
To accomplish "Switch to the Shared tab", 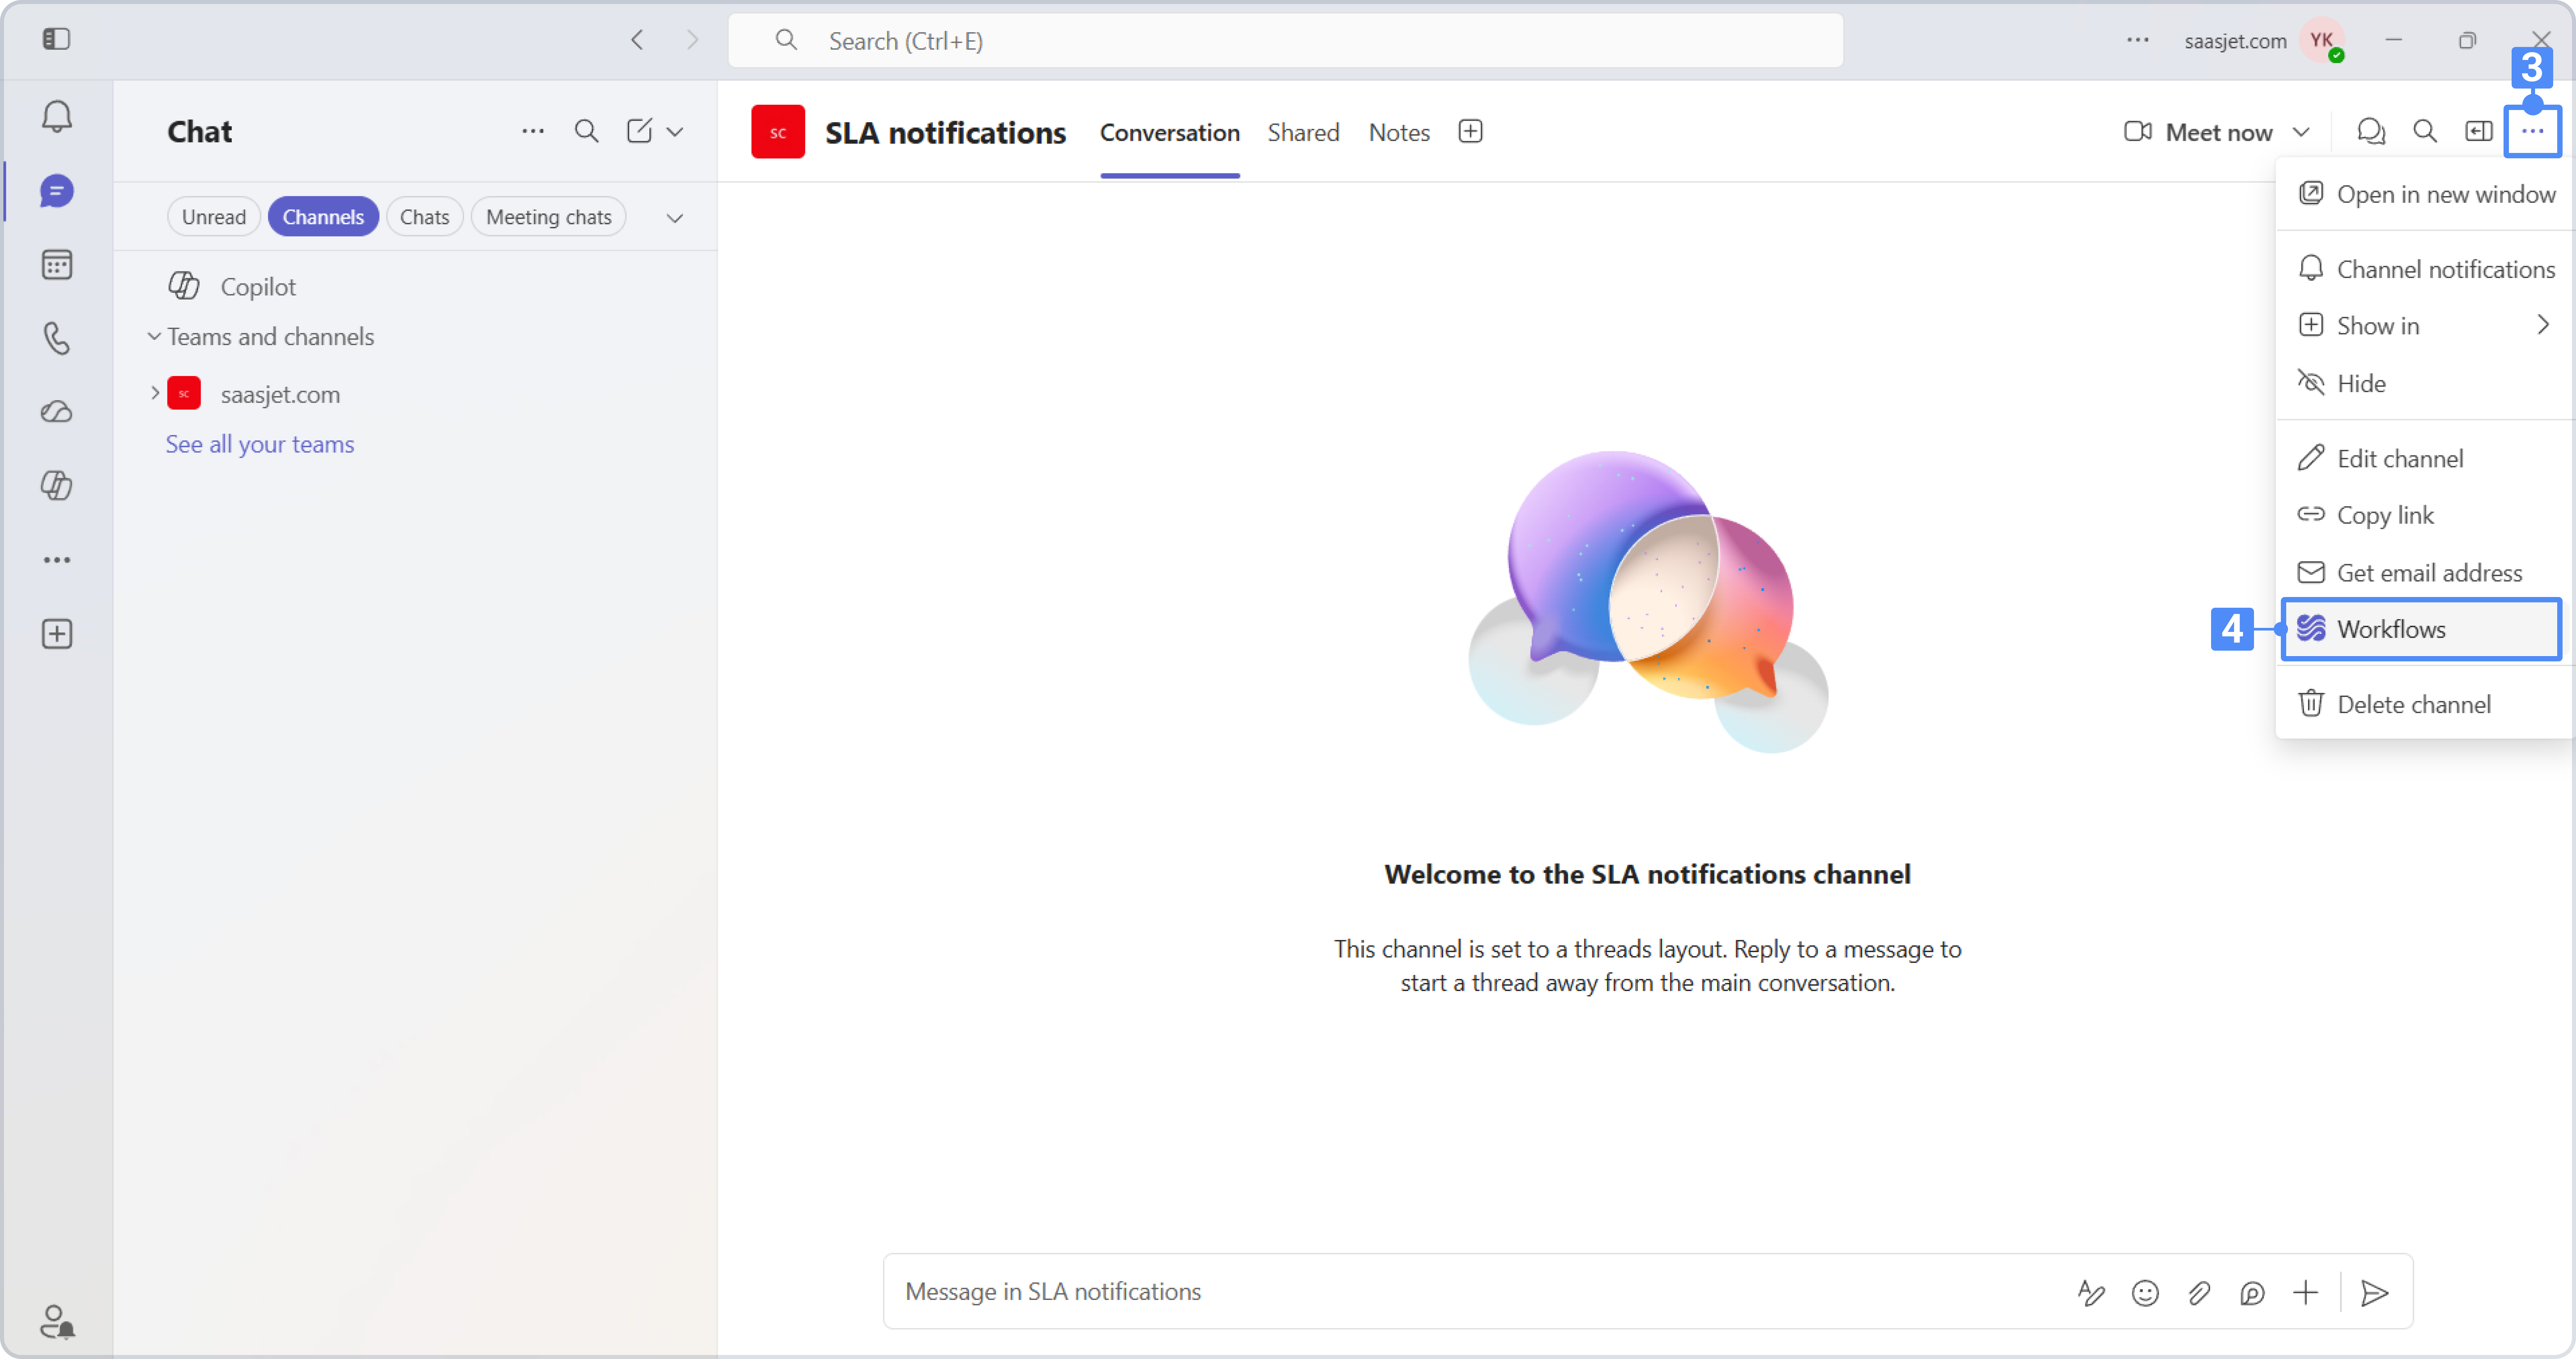I will click(x=1303, y=133).
